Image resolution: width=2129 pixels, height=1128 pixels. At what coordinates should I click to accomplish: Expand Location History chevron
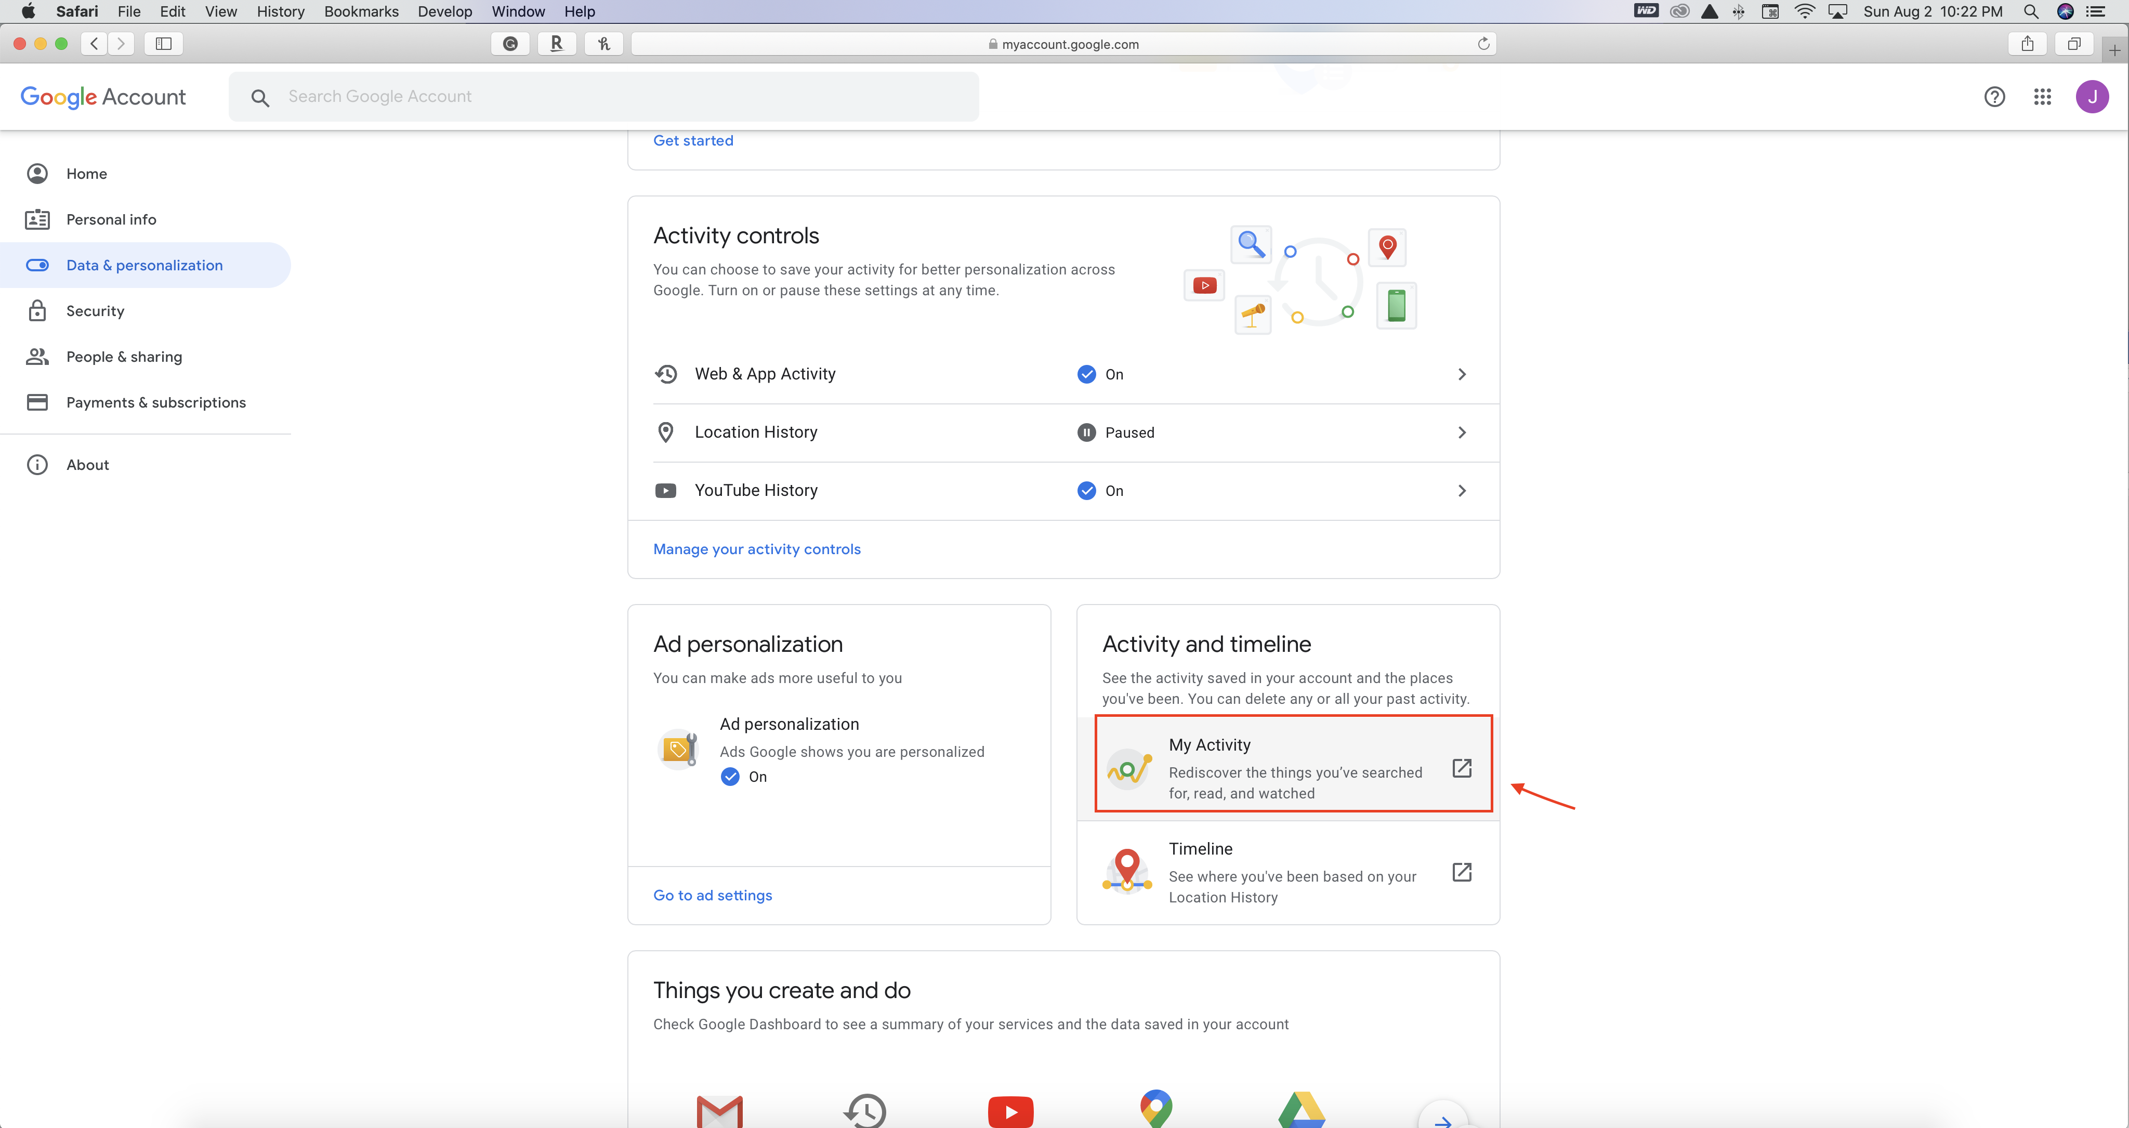click(x=1461, y=432)
